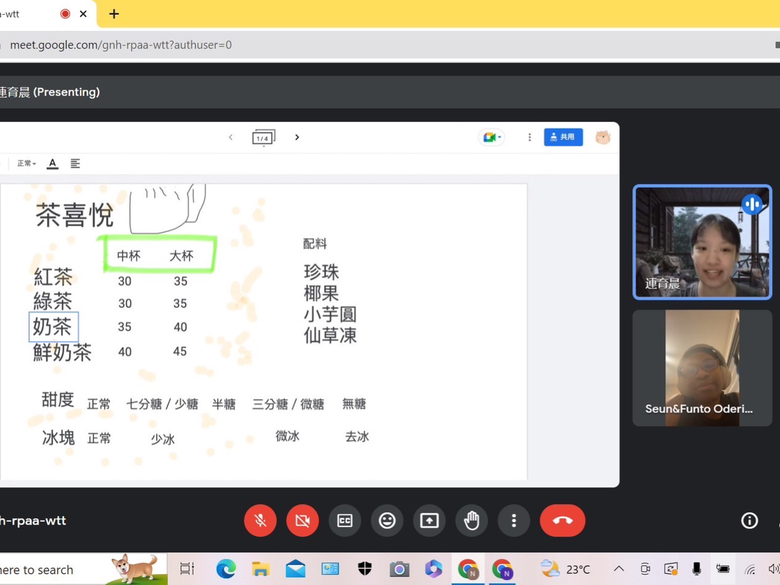Go to next page arrow
This screenshot has height=585, width=780.
297,137
